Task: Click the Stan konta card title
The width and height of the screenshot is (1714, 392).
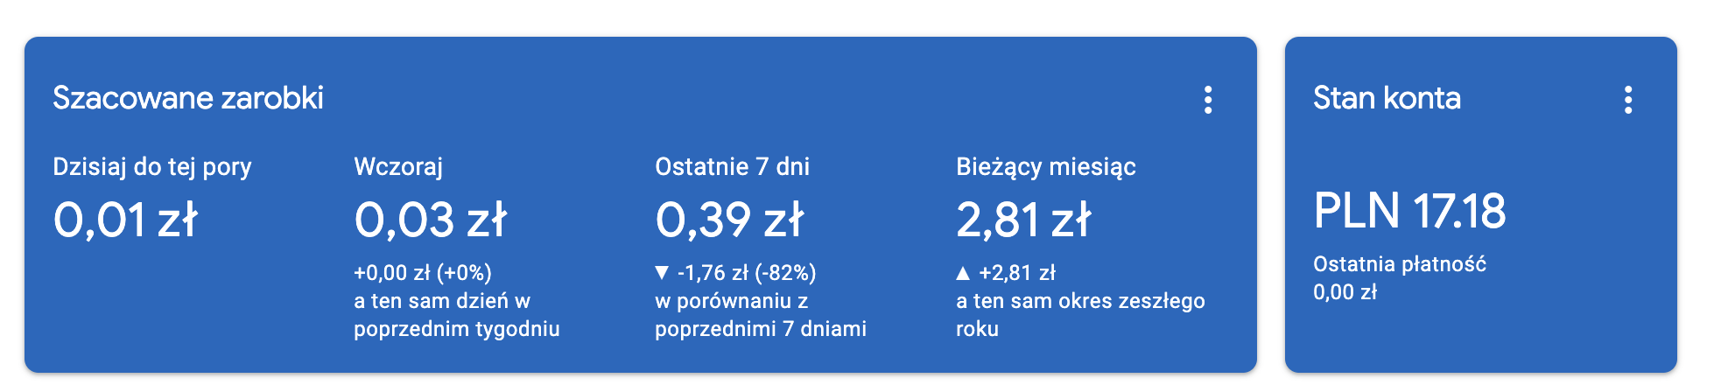Action: 1387,98
